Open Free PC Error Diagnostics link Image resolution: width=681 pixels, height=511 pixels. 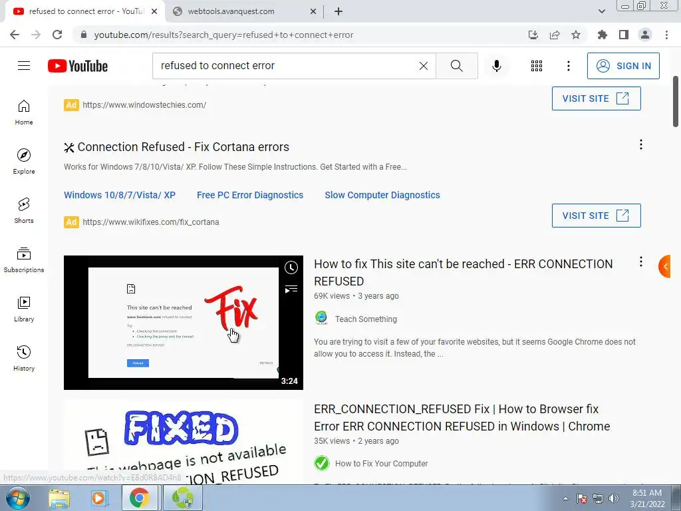pos(250,195)
